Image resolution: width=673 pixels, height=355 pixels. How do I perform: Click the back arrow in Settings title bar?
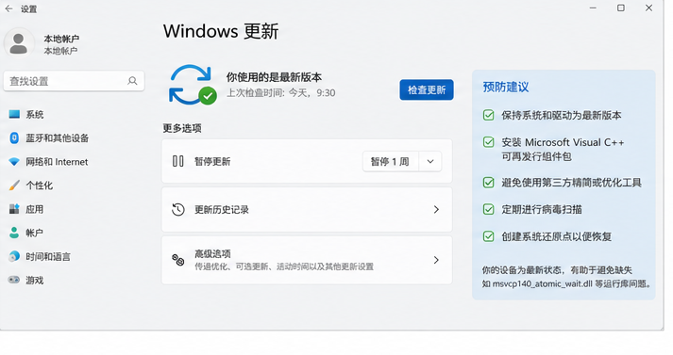[8, 8]
